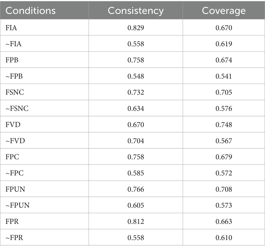The height and width of the screenshot is (250, 265).
Task: Click the Conditions column header
Action: 31,11
